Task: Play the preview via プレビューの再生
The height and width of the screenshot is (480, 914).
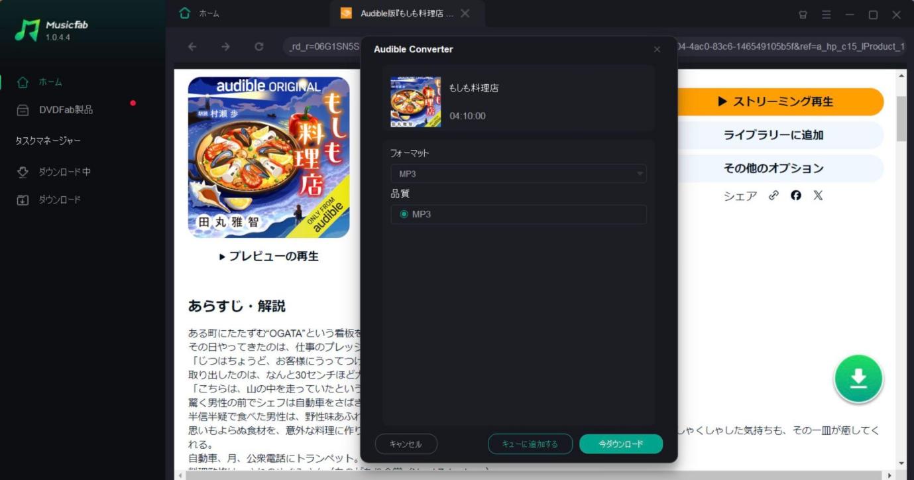Action: (269, 257)
